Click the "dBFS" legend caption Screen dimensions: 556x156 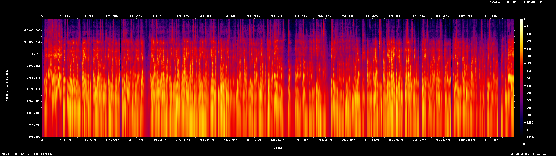pyautogui.click(x=525, y=144)
